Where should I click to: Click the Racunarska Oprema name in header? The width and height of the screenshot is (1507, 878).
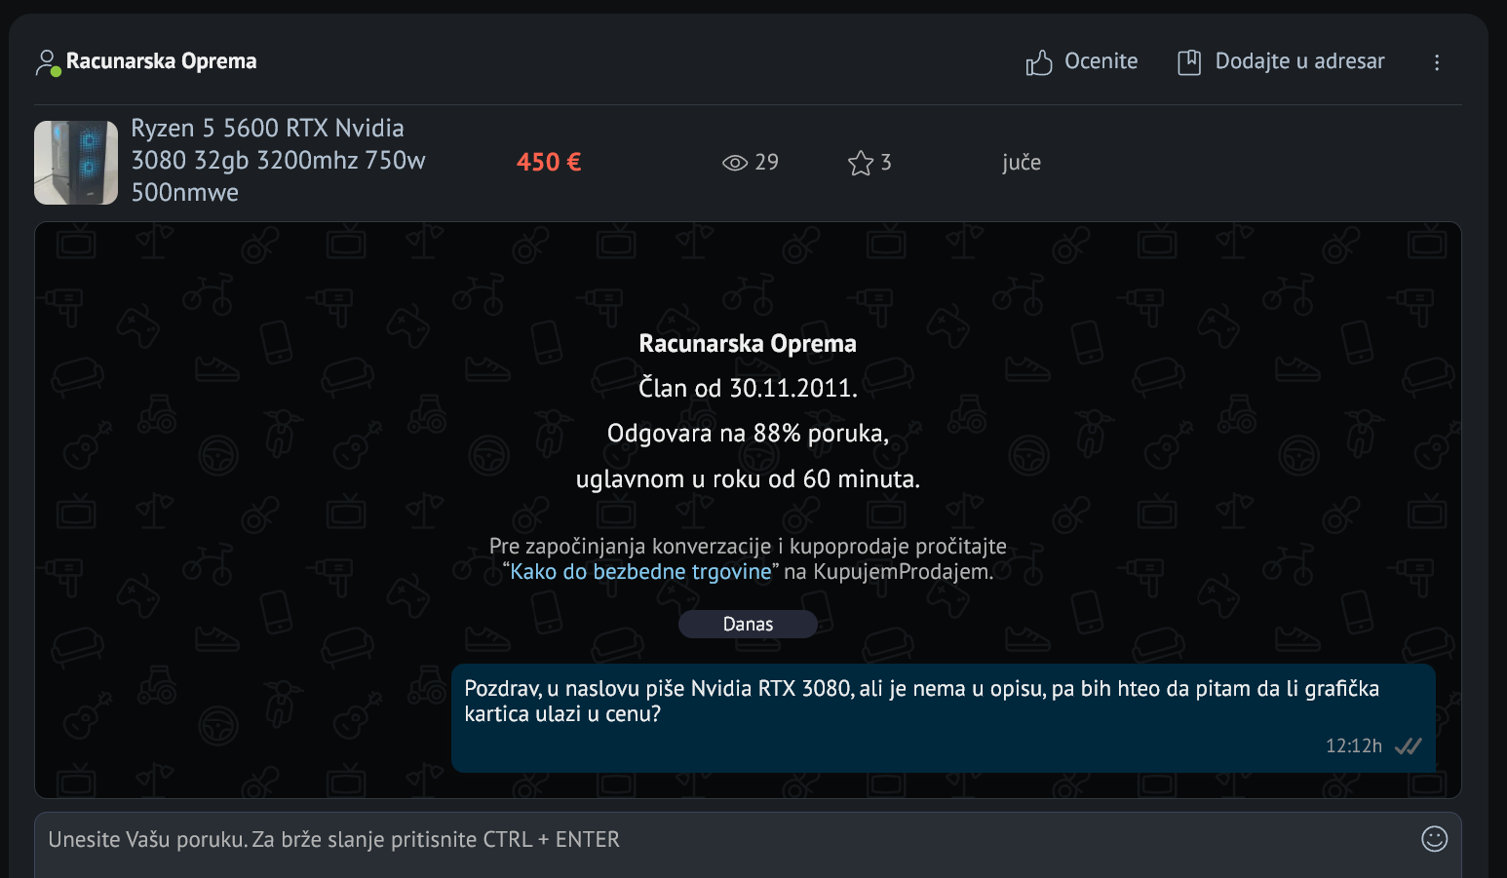(161, 61)
